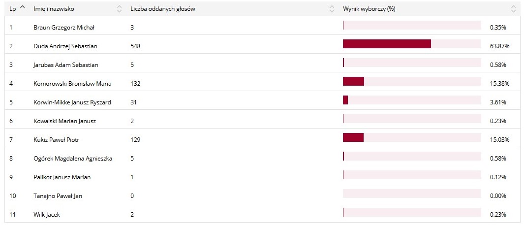Click the Liczba oddanych głosów header text

162,9
